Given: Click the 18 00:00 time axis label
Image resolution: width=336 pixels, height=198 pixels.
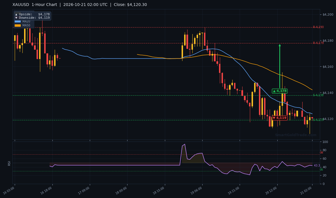Looking at the screenshot, I should tap(122, 191).
